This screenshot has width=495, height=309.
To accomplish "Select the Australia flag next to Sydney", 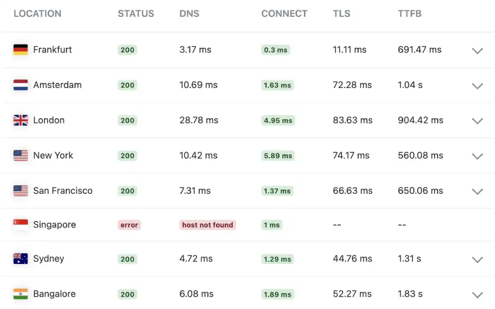I will (x=20, y=259).
